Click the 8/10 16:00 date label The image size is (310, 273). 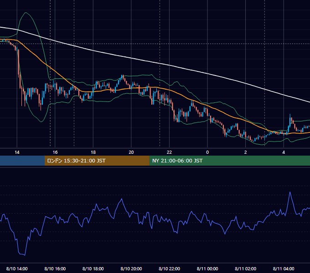point(55,268)
